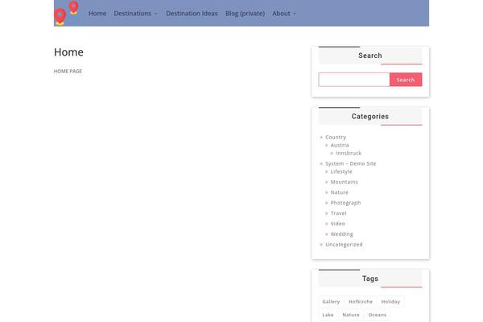
Task: Click the map pins site logo
Action: pos(66,13)
